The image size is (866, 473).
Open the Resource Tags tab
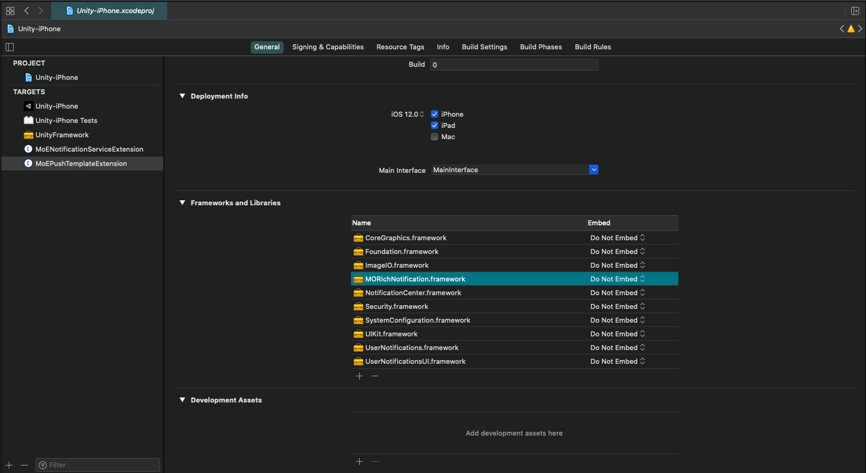(x=400, y=47)
